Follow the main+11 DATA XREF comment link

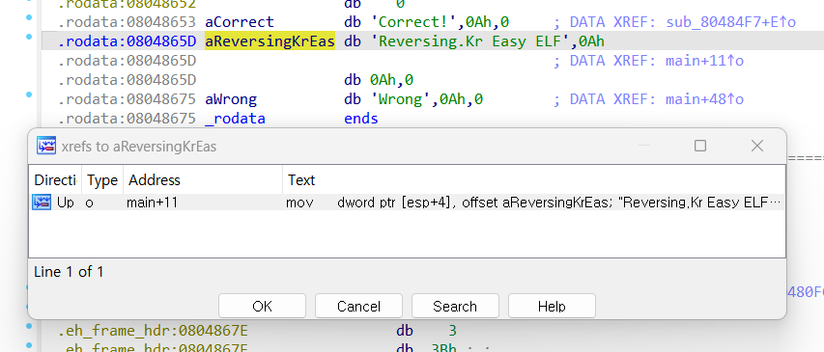pyautogui.click(x=704, y=61)
